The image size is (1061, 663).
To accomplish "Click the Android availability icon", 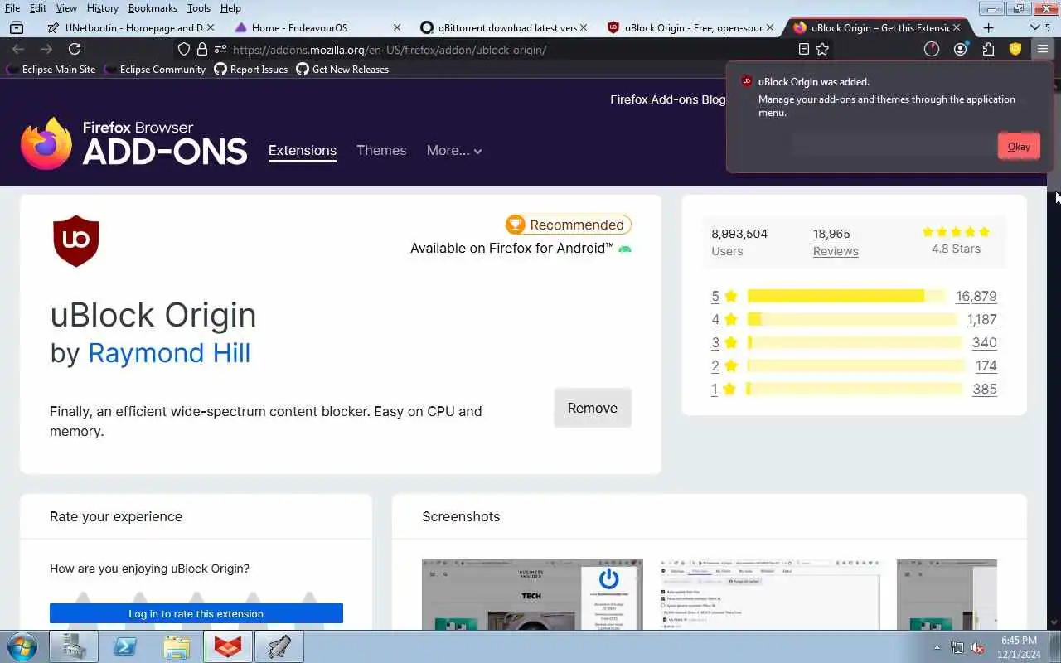I will point(625,249).
